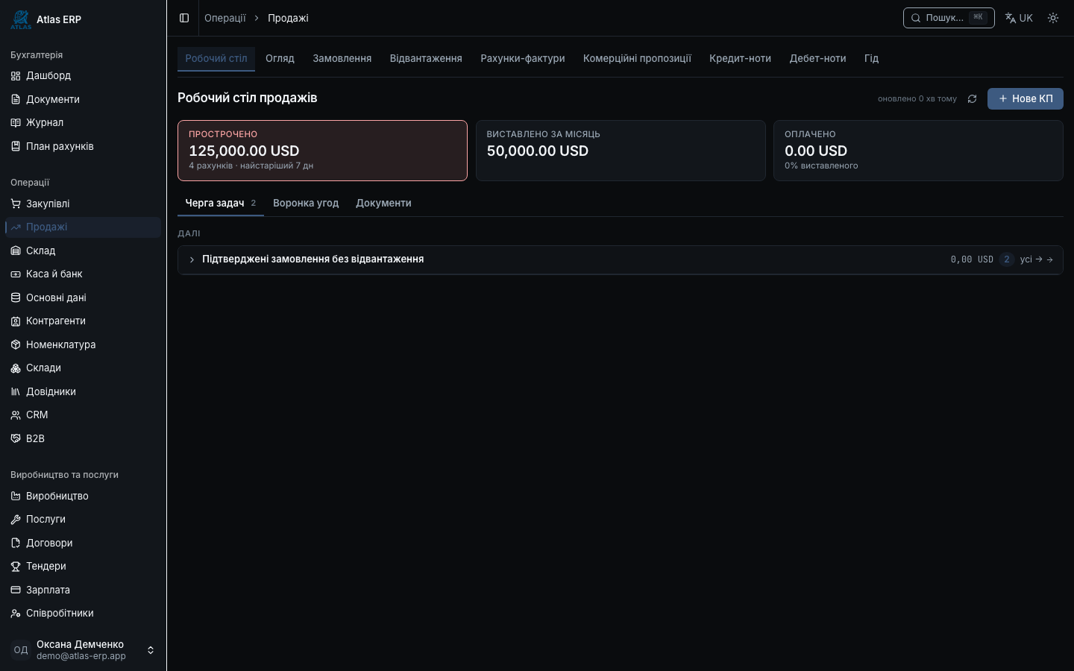
Task: Open План рахунків sidebar entry
Action: pyautogui.click(x=83, y=146)
